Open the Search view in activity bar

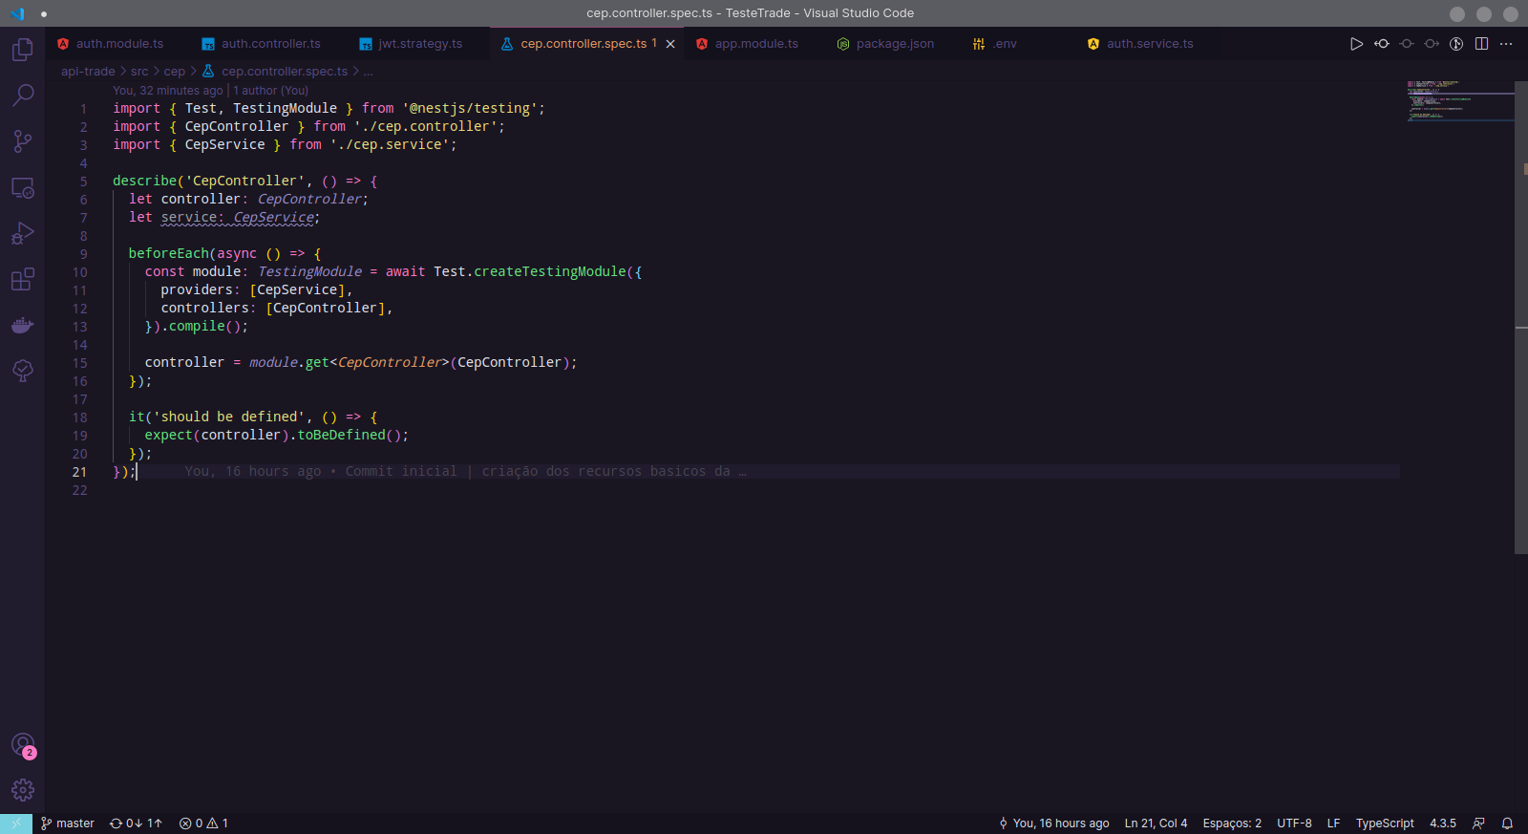coord(22,95)
